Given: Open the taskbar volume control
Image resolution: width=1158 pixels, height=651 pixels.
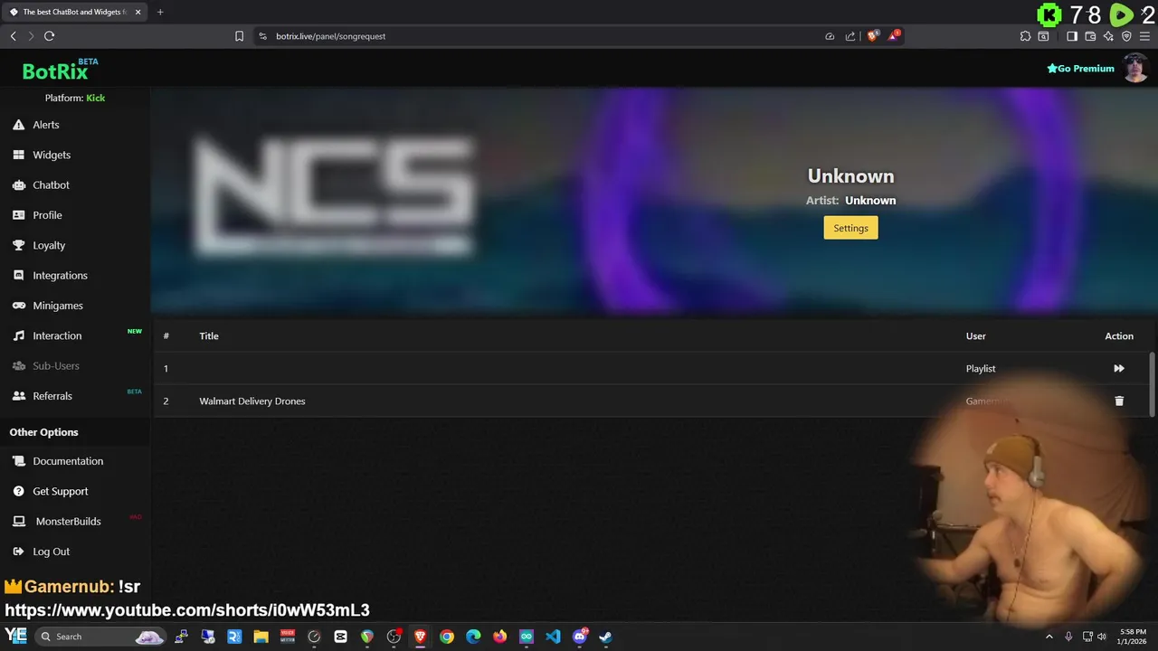Looking at the screenshot, I should pos(1102,637).
